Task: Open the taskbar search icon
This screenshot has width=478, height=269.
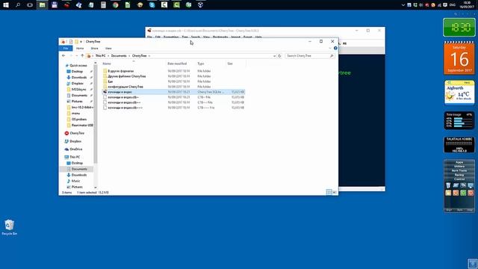Action: [18, 5]
